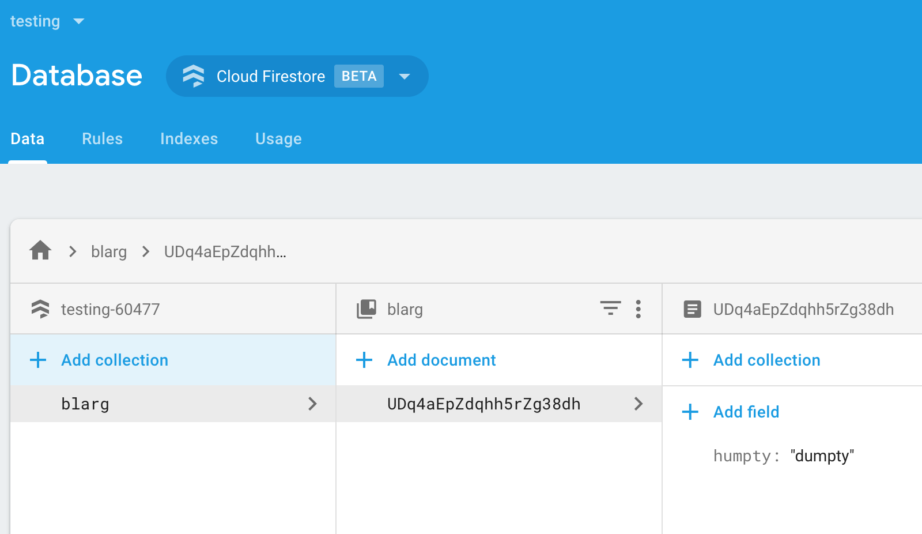The image size is (922, 534).
Task: Click the document icon beside UDq4aEpZdqhh5rZg38dh header
Action: pos(692,309)
